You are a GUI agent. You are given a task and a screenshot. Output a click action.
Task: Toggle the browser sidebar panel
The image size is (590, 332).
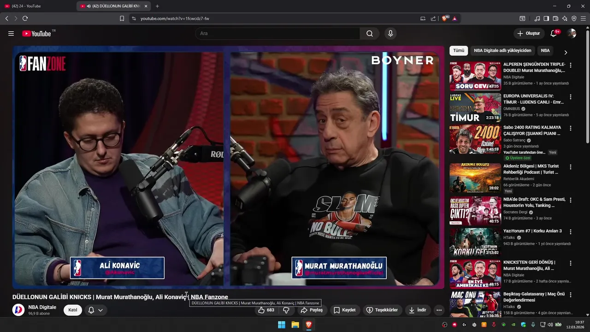pyautogui.click(x=546, y=18)
